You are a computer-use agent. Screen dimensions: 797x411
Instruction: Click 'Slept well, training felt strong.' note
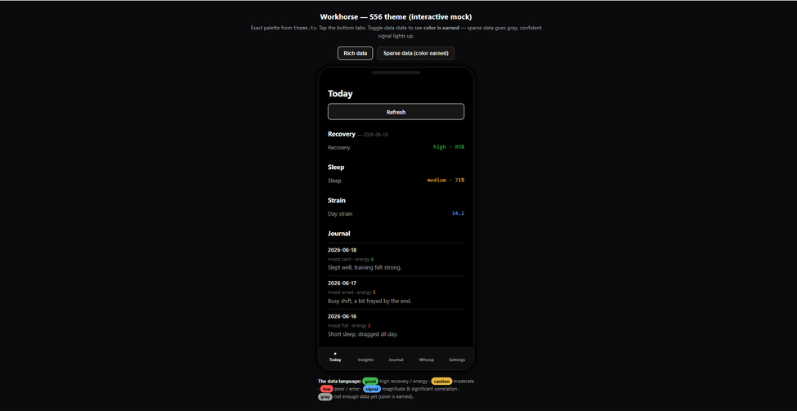point(365,267)
